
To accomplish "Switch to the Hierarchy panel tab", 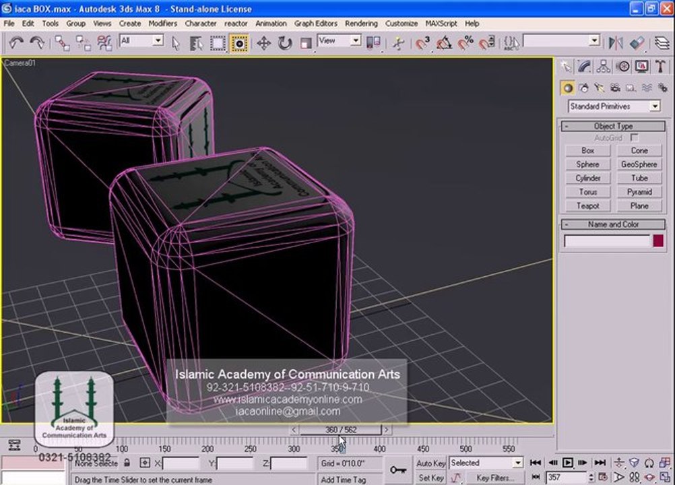I will [604, 66].
